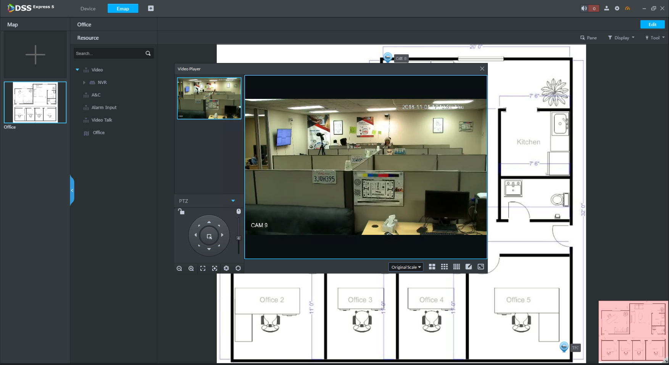The width and height of the screenshot is (669, 365).
Task: Add a new tab with plus icon
Action: click(151, 8)
